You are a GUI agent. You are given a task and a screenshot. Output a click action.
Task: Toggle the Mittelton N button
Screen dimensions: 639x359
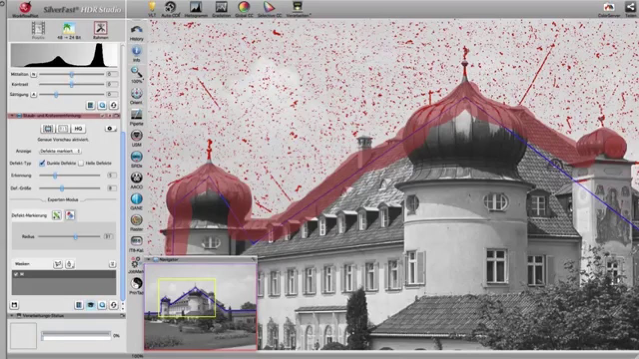pos(34,74)
